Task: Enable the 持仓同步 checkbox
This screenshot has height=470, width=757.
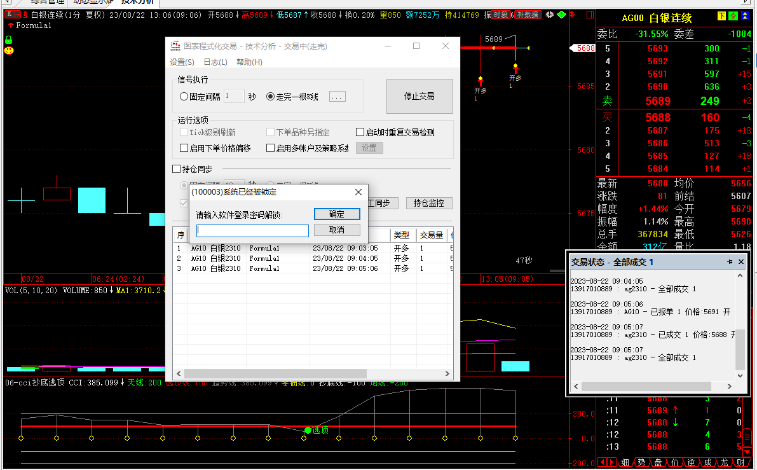Action: tap(177, 169)
